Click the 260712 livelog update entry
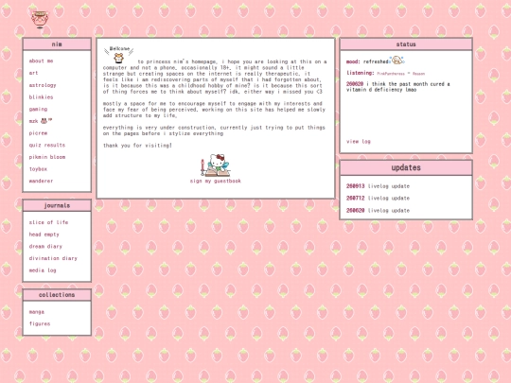 (x=378, y=198)
